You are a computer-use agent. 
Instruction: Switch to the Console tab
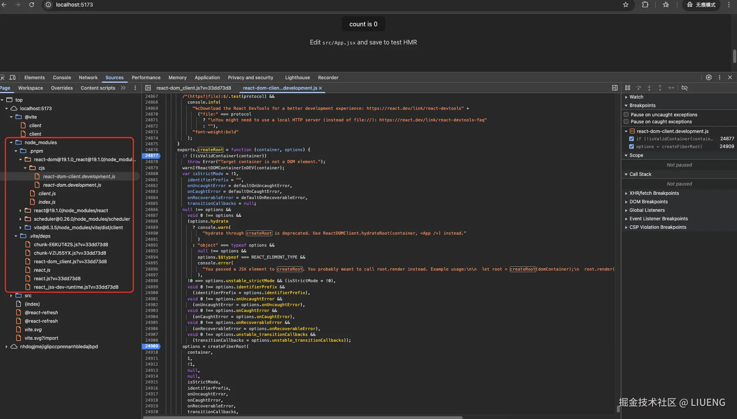point(61,77)
